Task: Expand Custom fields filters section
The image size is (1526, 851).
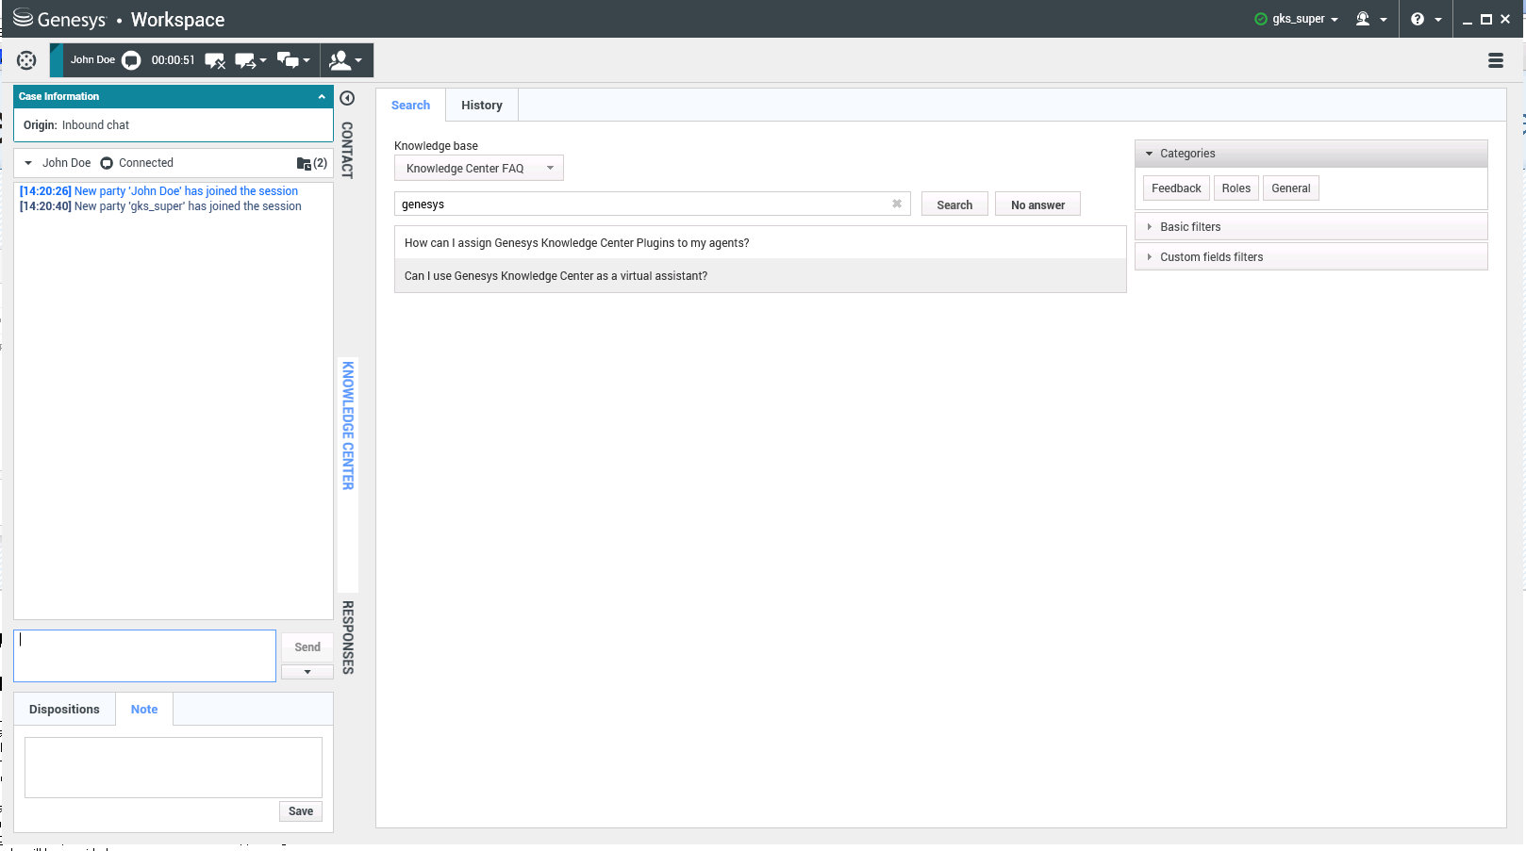Action: pyautogui.click(x=1311, y=257)
